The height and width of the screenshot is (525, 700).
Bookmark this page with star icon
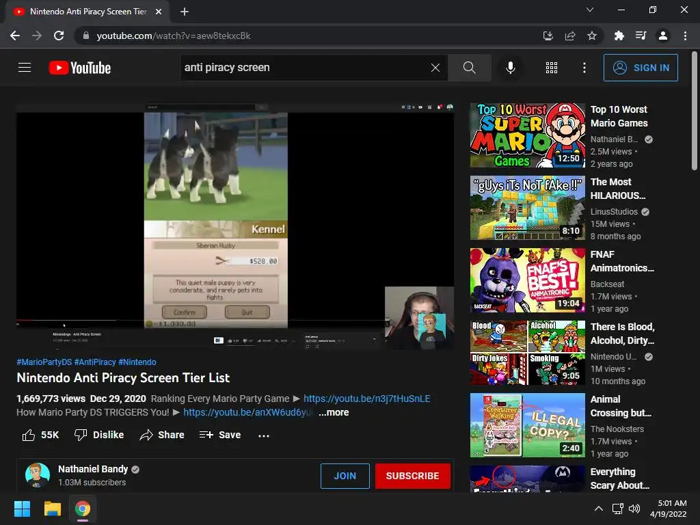click(x=592, y=36)
